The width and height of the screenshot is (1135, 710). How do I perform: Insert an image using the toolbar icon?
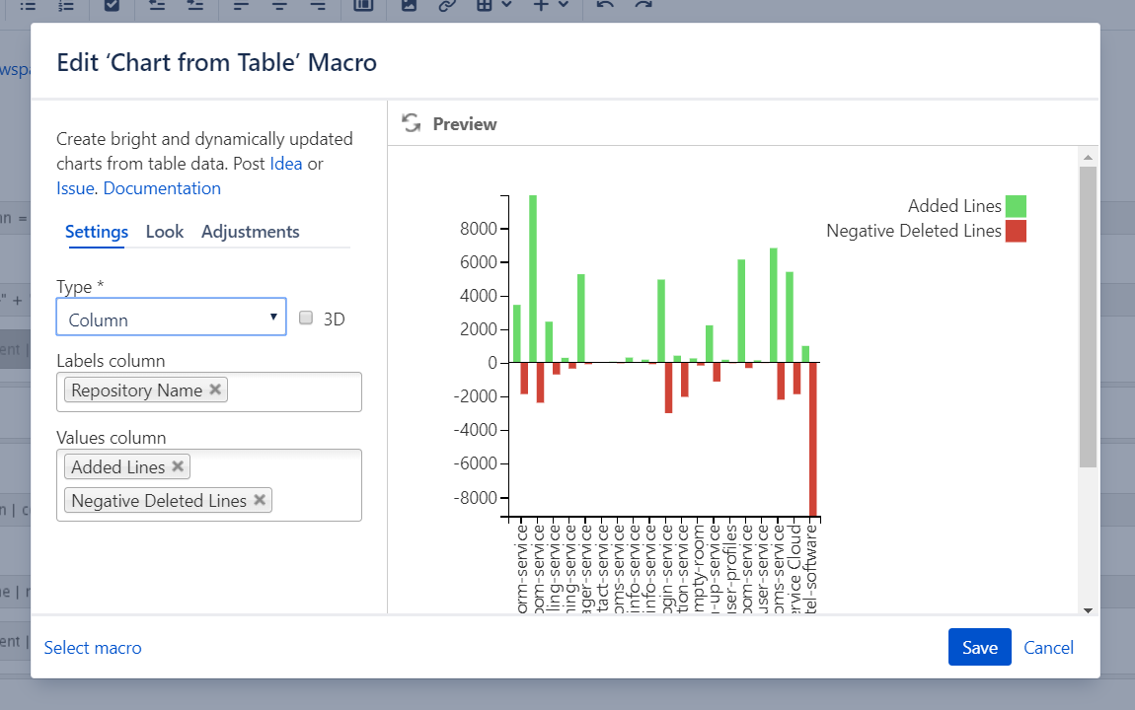[409, 5]
